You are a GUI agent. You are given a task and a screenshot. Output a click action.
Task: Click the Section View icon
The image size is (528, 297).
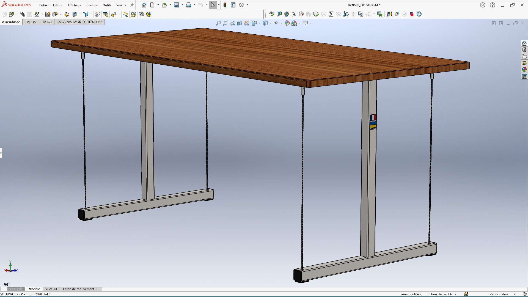click(x=240, y=23)
